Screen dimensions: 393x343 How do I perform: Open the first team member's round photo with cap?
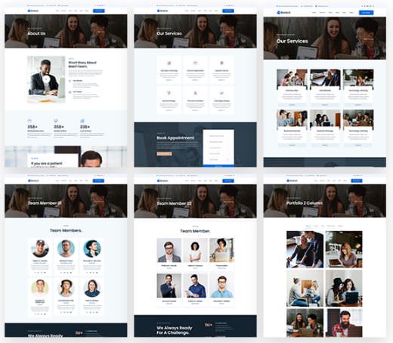pos(40,249)
